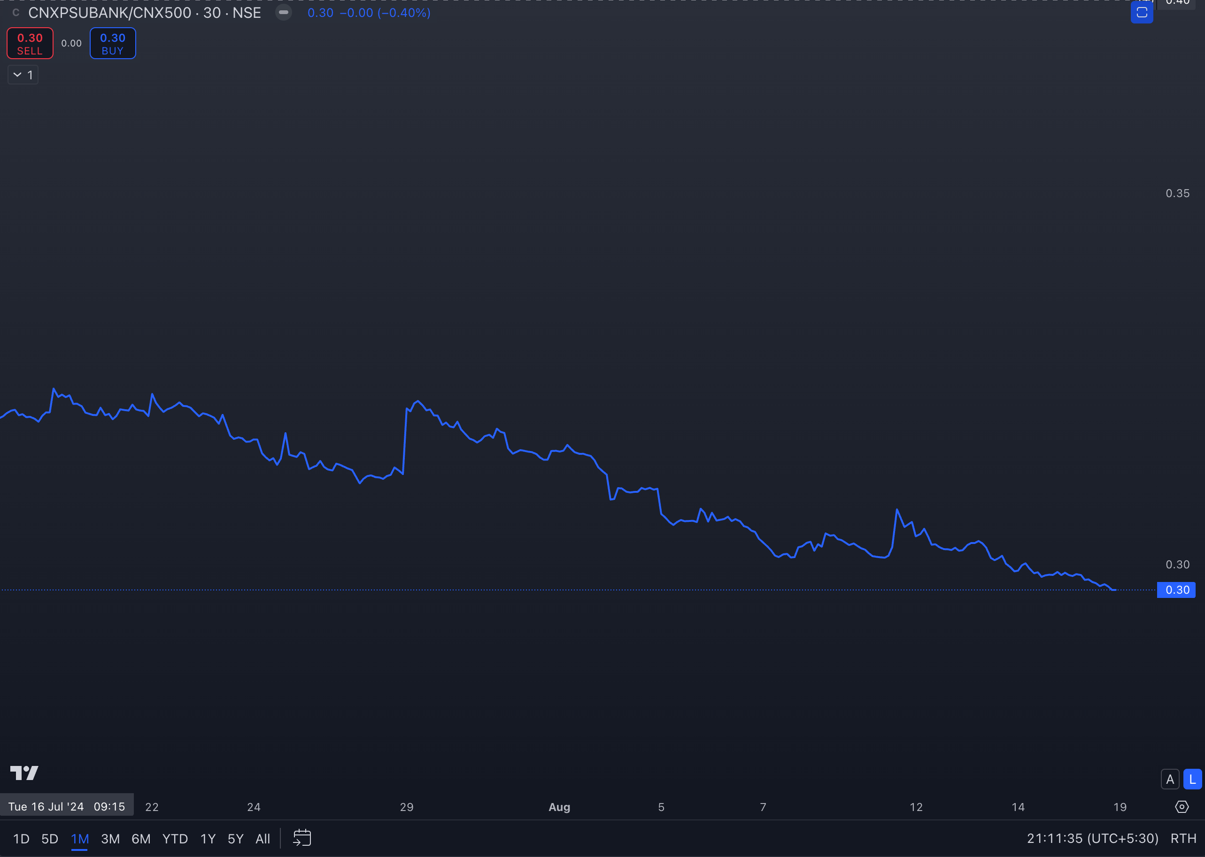The width and height of the screenshot is (1205, 857).
Task: Click the blue 0.30 current price label
Action: coord(1176,590)
